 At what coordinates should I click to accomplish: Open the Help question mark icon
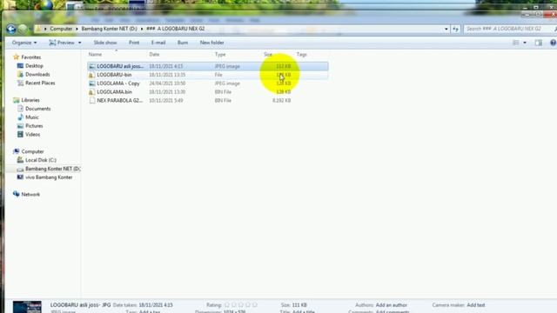point(554,43)
